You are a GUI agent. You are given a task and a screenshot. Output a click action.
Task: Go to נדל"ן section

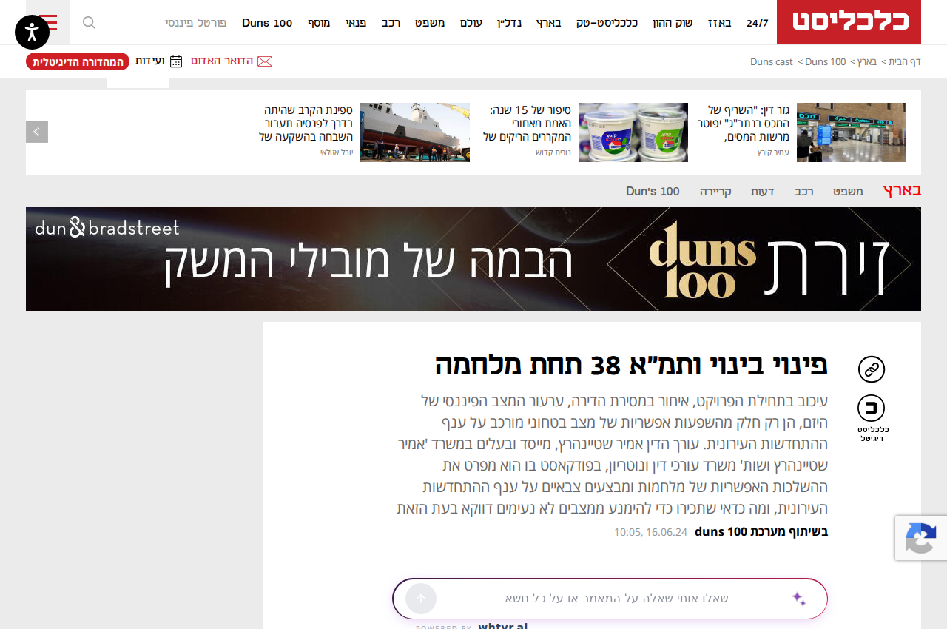tap(509, 23)
